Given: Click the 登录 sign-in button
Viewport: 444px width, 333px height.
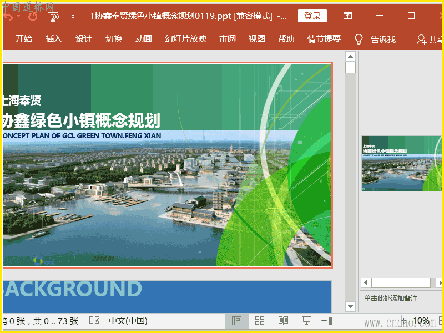Looking at the screenshot, I should (x=312, y=16).
